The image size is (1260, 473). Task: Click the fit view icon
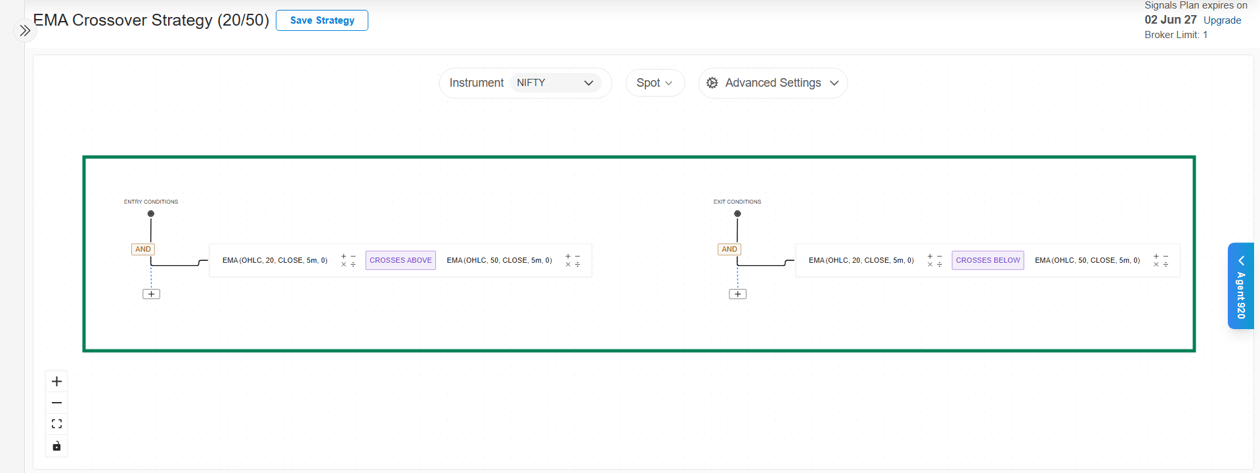tap(57, 424)
